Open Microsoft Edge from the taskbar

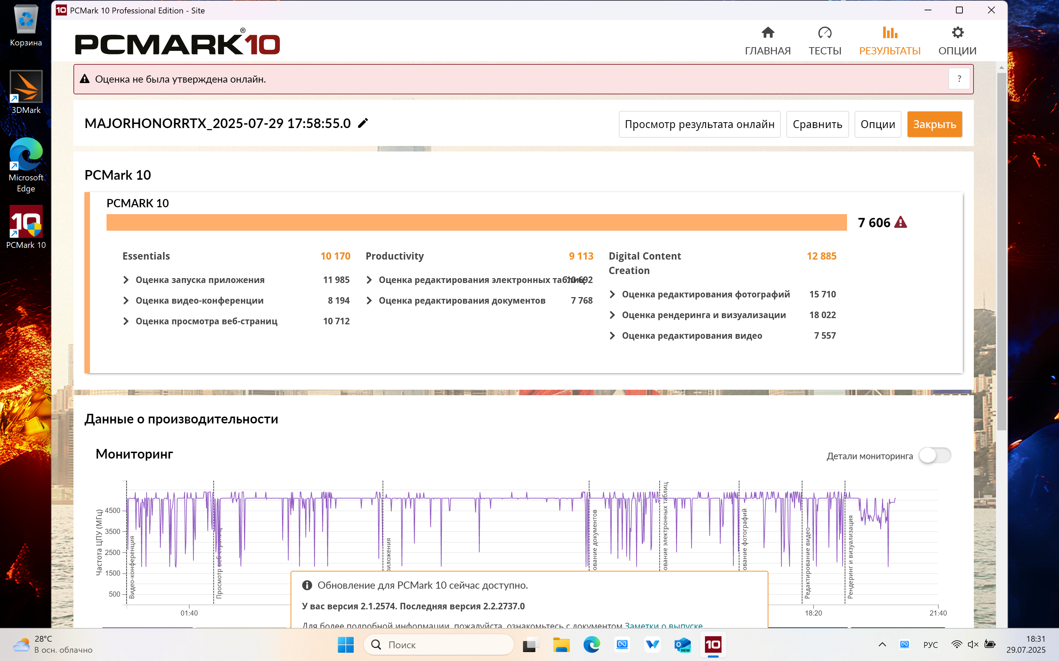(x=592, y=645)
